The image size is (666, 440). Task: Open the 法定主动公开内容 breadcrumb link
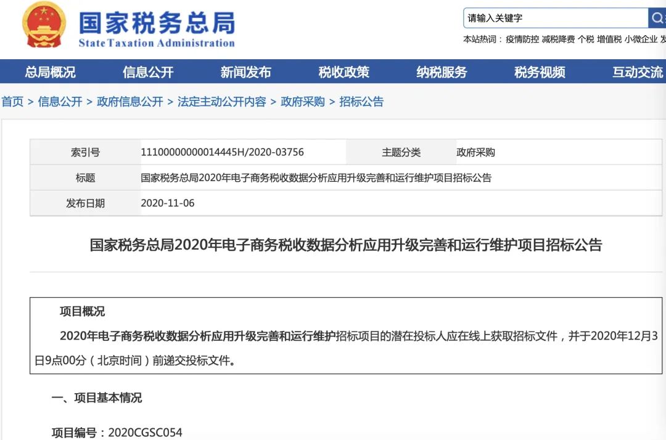coord(222,102)
